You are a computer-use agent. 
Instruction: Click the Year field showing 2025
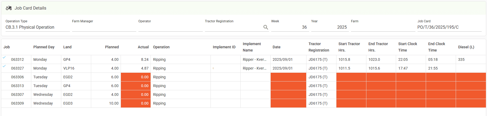[330, 27]
